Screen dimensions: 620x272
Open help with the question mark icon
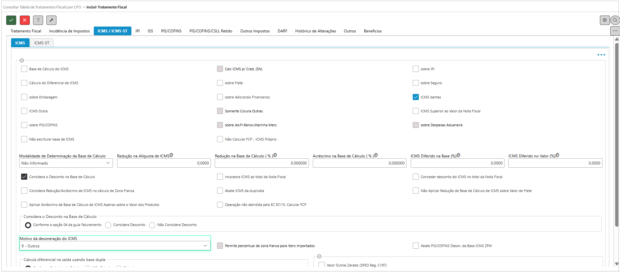(38, 20)
